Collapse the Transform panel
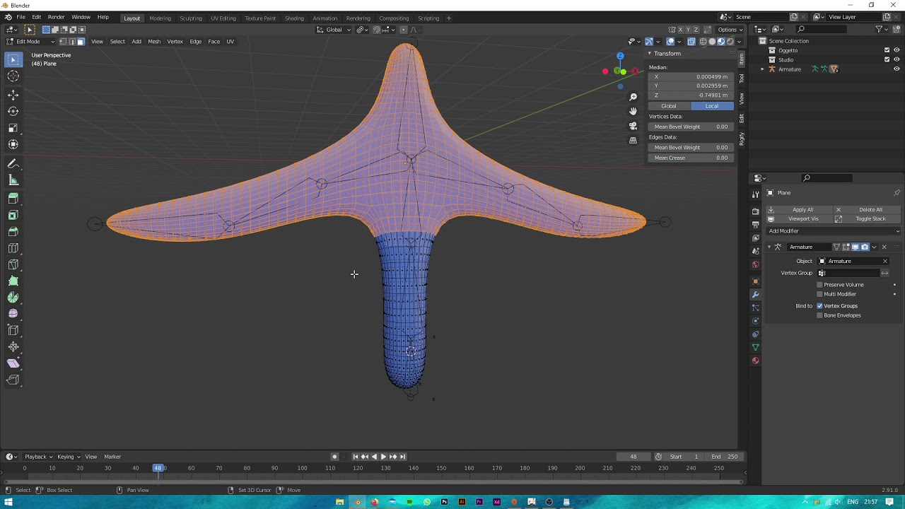Screen dimensions: 905x509 click(x=650, y=54)
